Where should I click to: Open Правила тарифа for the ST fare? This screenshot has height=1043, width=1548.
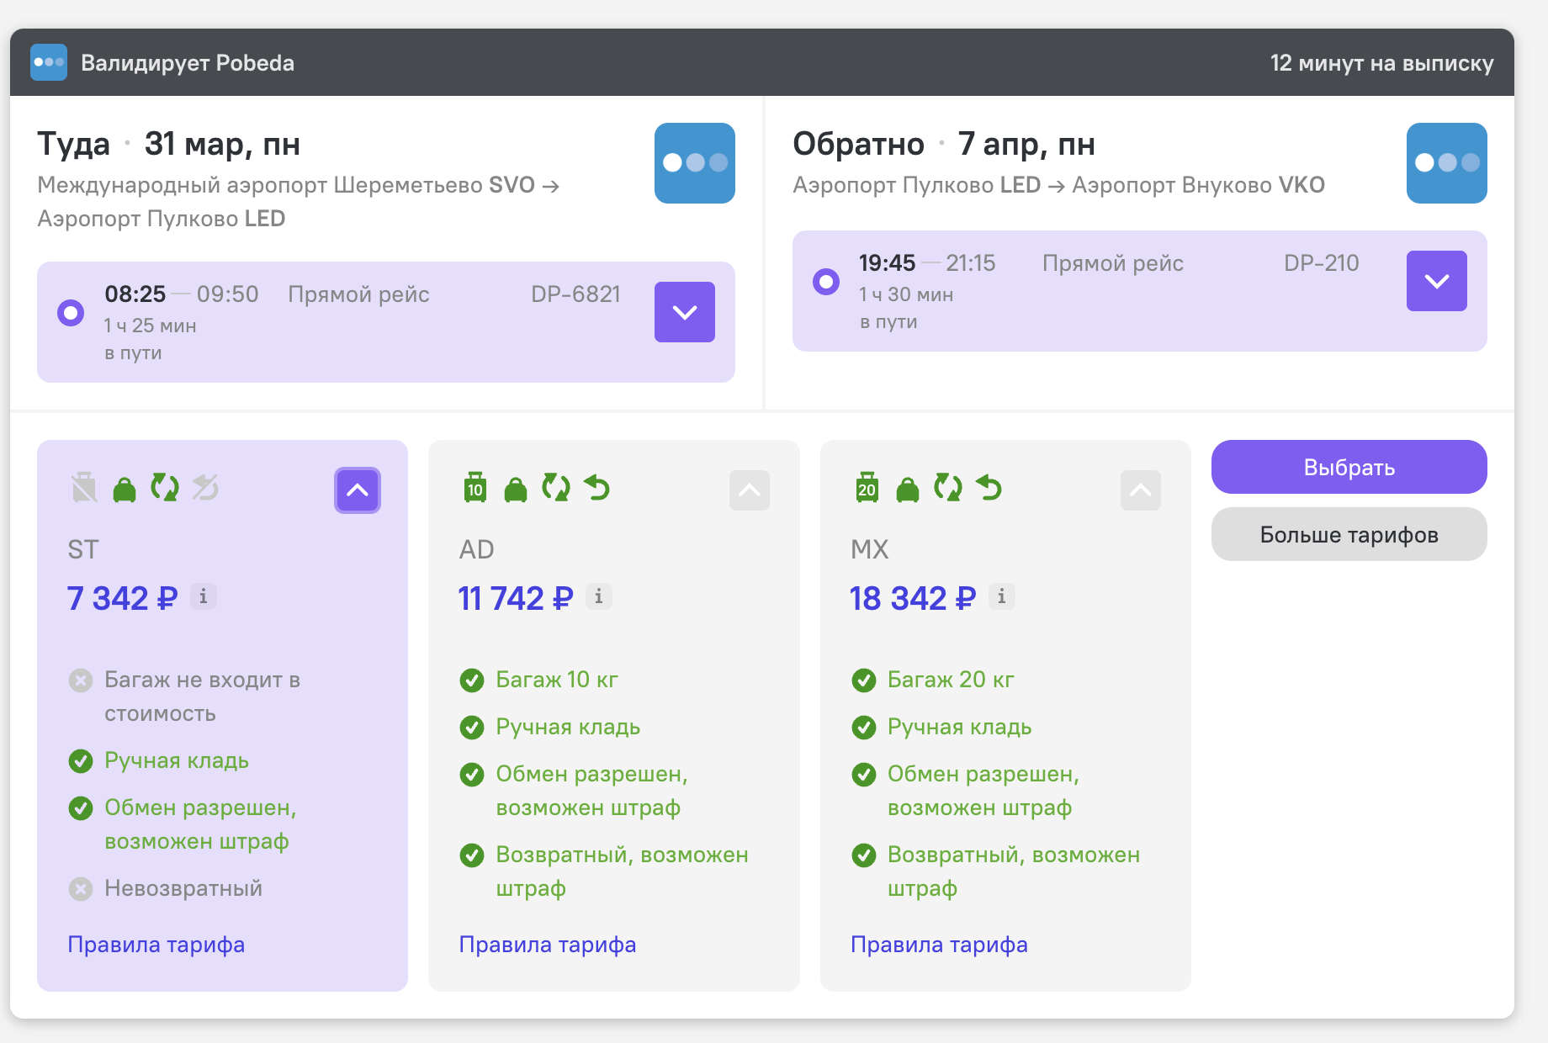(x=156, y=945)
